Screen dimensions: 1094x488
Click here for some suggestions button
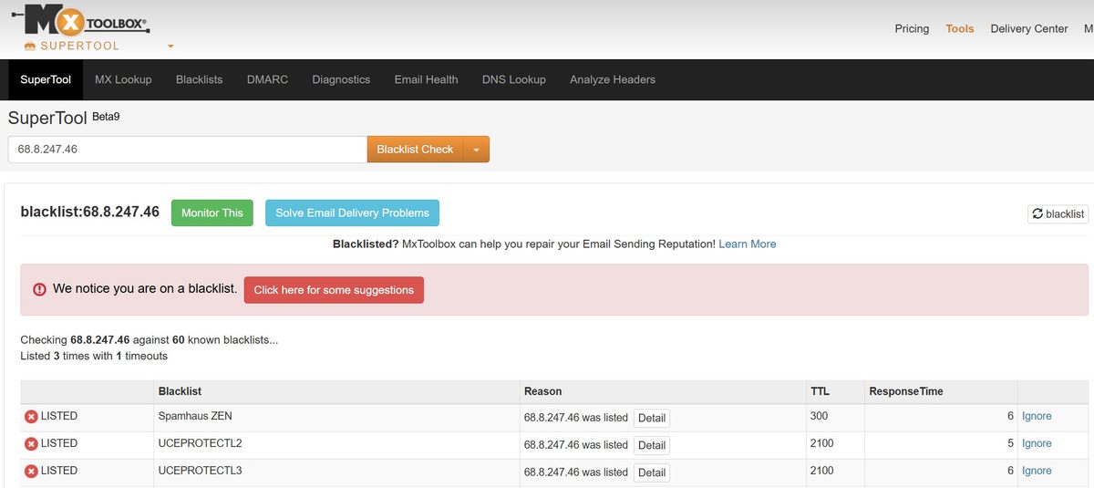click(334, 290)
